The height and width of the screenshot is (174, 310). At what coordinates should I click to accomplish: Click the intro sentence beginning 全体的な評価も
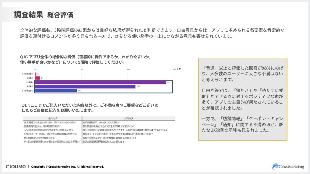click(x=152, y=33)
